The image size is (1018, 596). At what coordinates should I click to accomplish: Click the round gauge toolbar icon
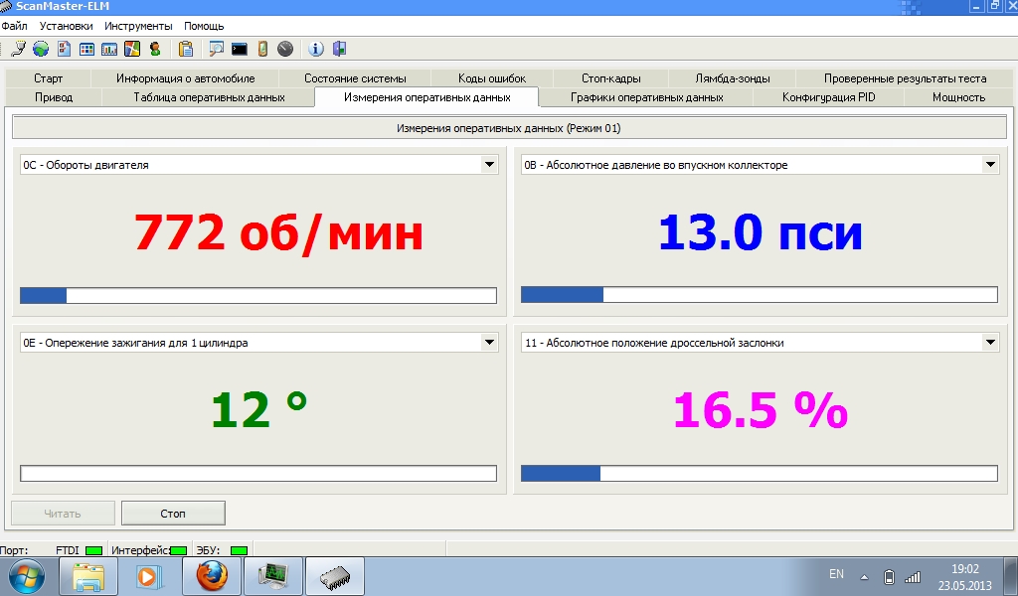click(x=285, y=48)
